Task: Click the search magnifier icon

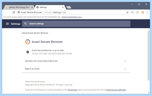Action: click(26, 24)
